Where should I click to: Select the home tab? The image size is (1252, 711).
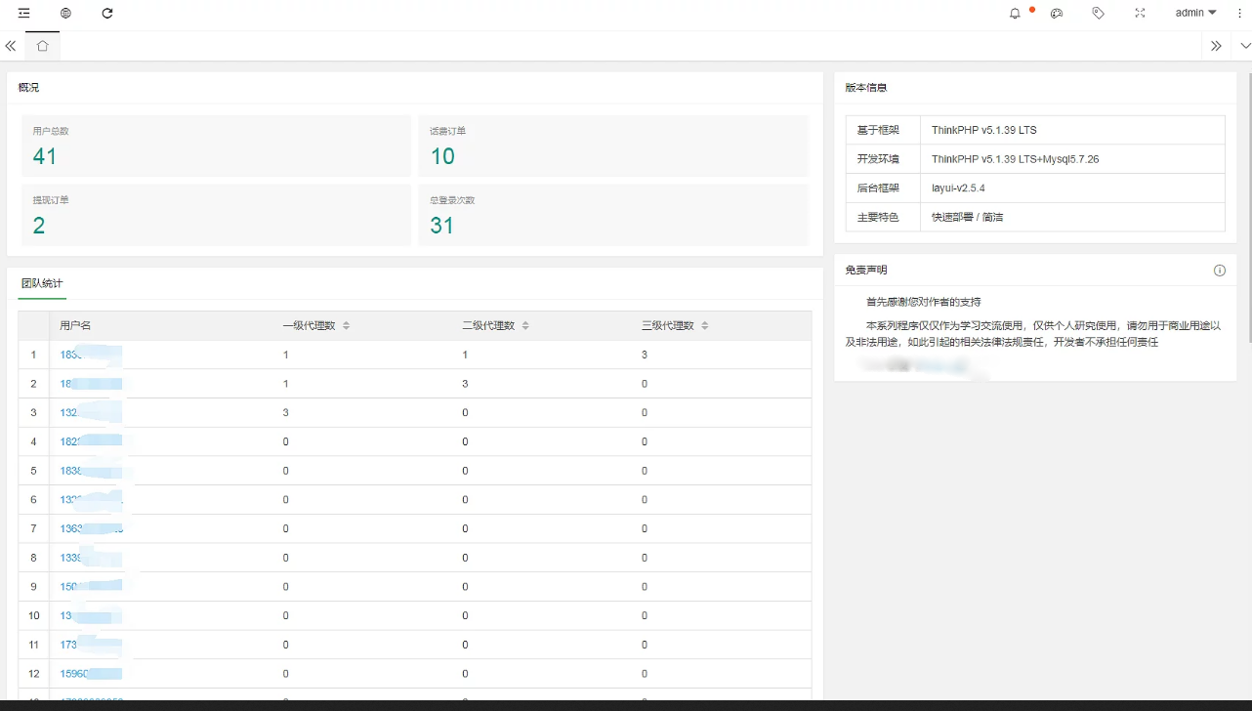tap(42, 46)
